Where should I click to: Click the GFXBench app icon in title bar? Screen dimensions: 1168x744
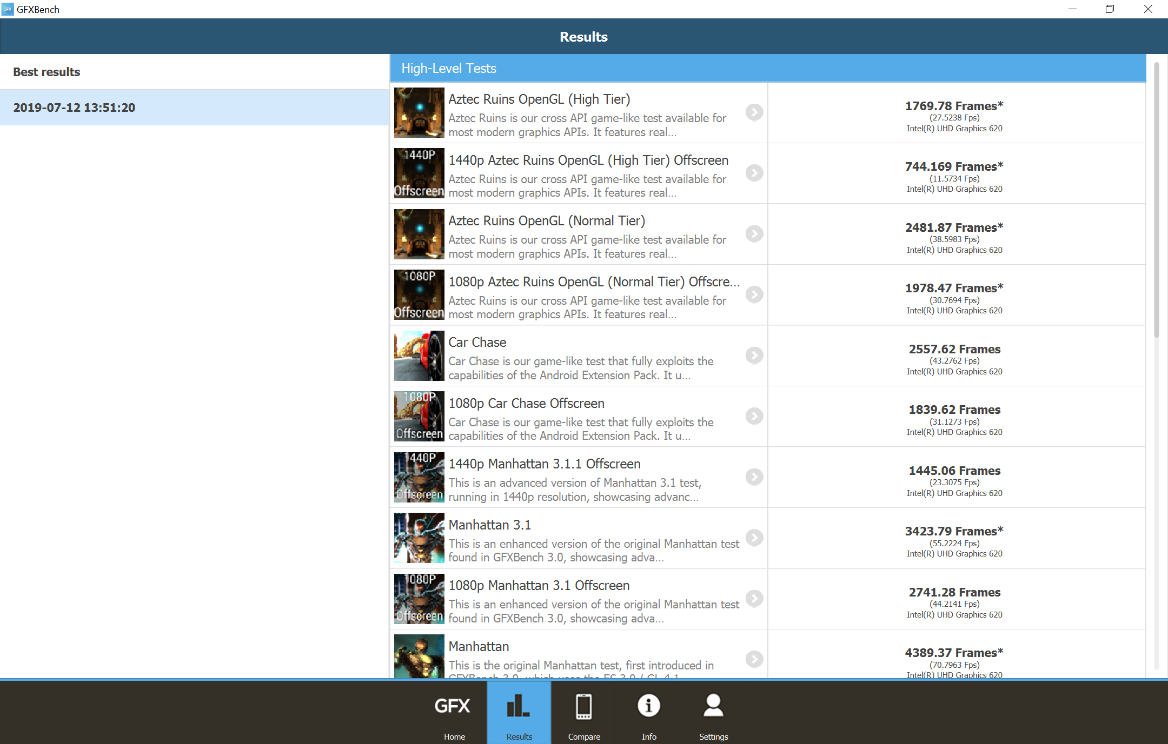[8, 9]
